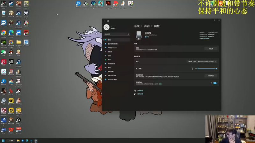Click the Settings search box
The image size is (255, 143).
pyautogui.click(x=117, y=34)
